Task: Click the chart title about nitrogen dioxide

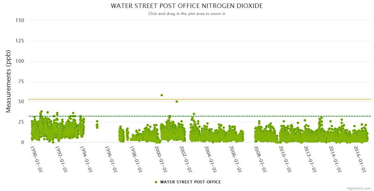Action: tap(187, 6)
